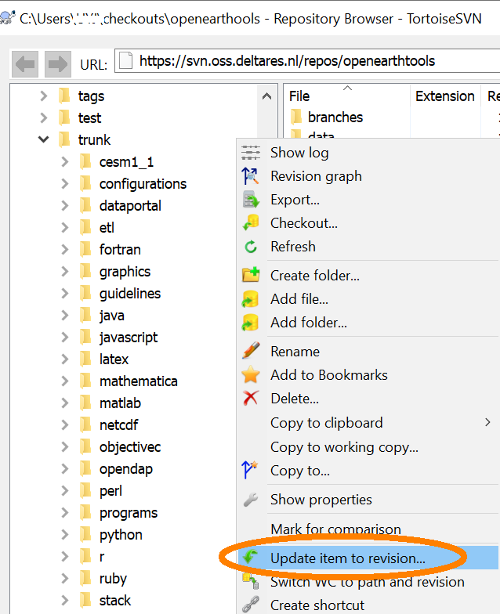Expand the cesm1_1 folder node
Screen dimensions: 500x614
[64, 161]
